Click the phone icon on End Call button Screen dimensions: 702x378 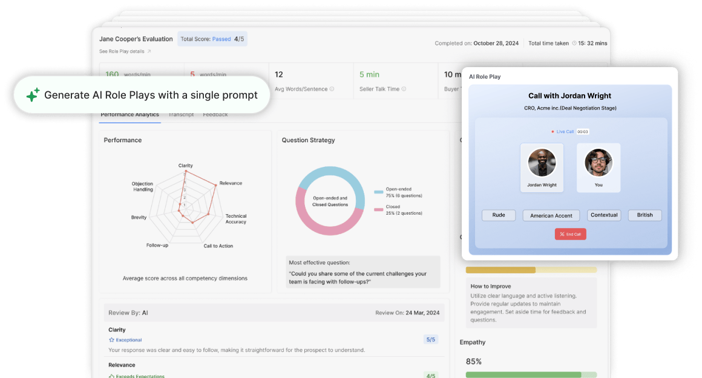562,234
